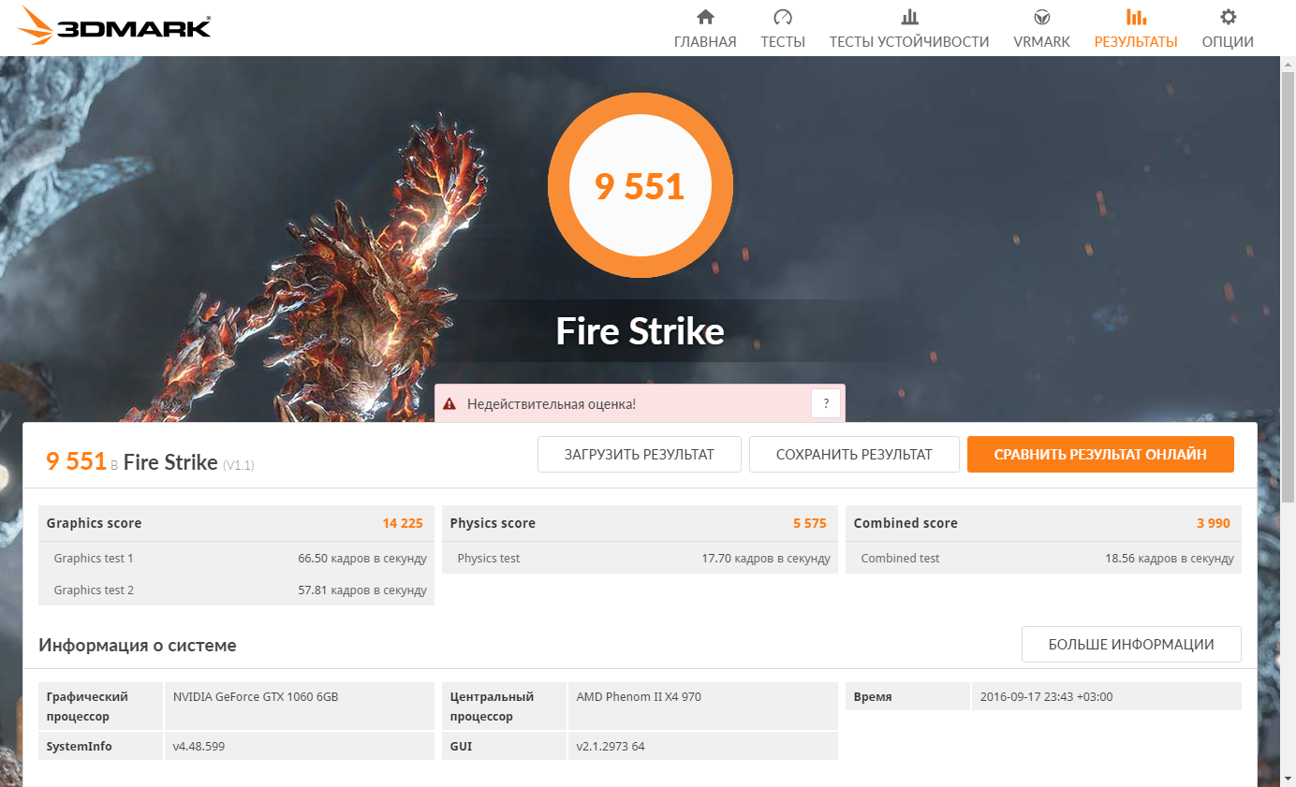Click the 2016-09-17 23:43 +03:00 timestamp

(x=1046, y=697)
